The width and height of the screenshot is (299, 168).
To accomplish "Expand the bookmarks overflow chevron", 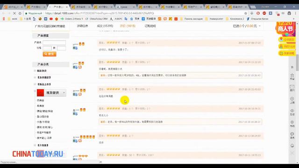I will point(294,19).
